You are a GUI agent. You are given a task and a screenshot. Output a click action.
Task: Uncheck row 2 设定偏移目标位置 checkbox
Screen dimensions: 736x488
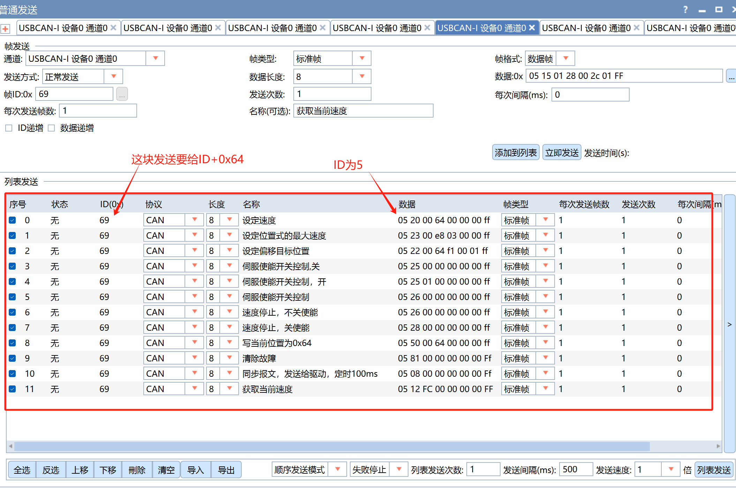(x=12, y=251)
